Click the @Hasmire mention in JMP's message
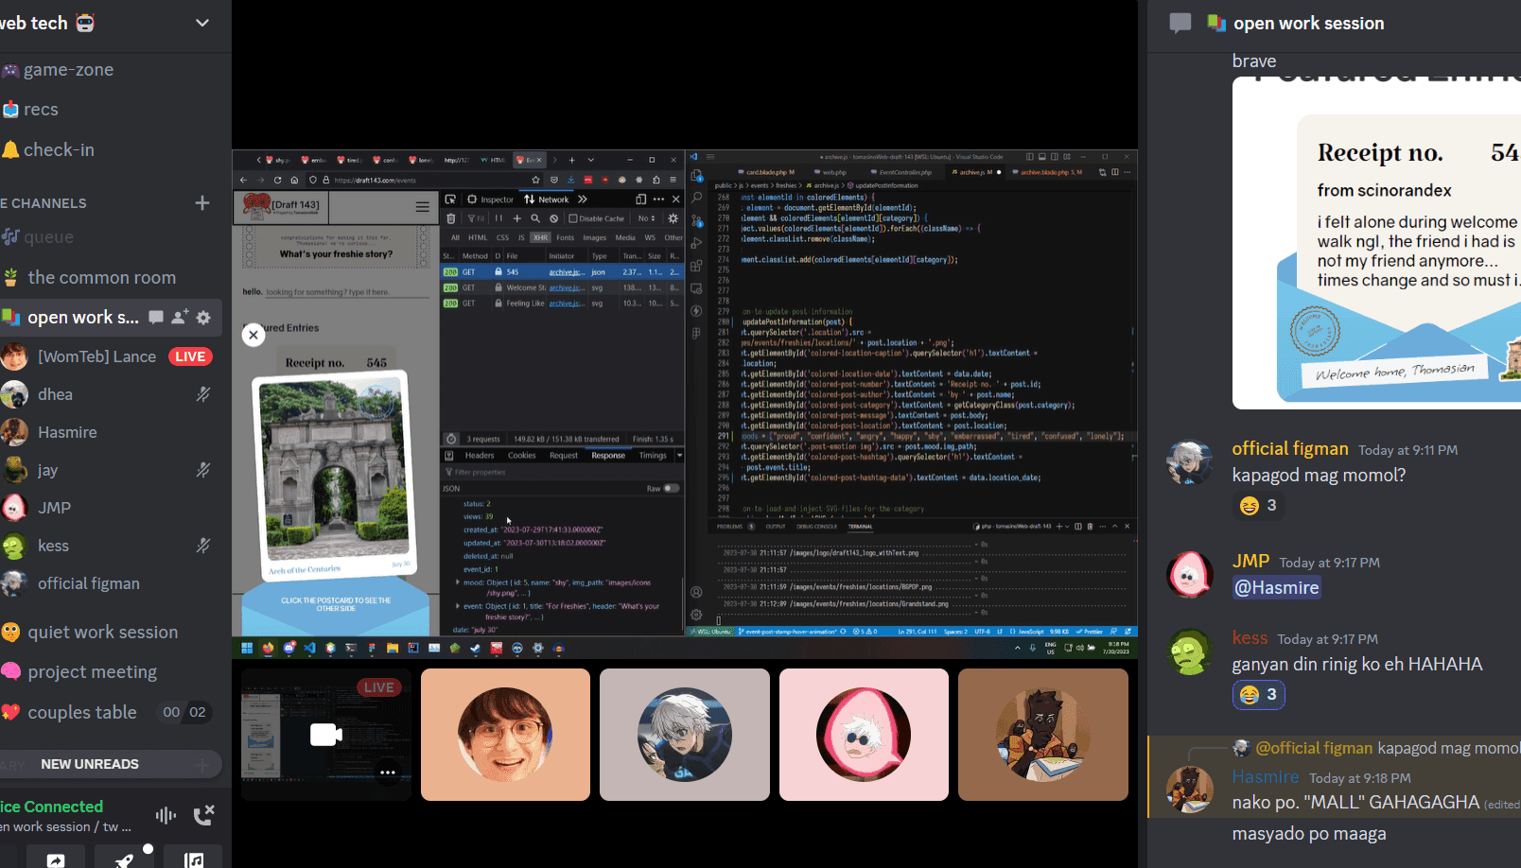 click(x=1277, y=588)
